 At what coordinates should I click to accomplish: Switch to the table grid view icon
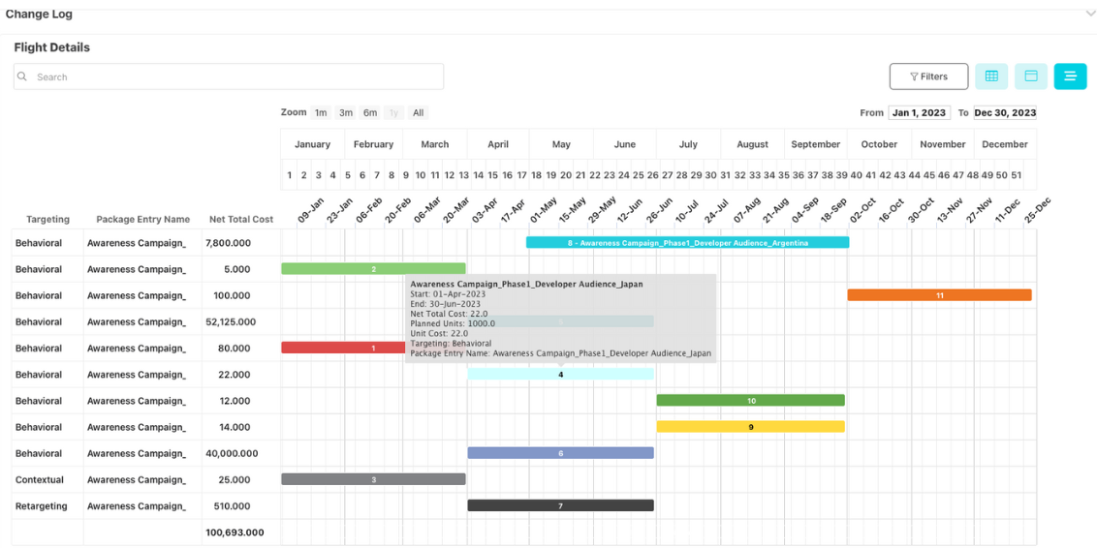pos(991,76)
